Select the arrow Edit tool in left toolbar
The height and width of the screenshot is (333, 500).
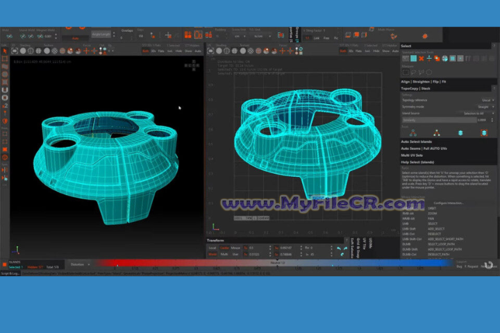5,51
